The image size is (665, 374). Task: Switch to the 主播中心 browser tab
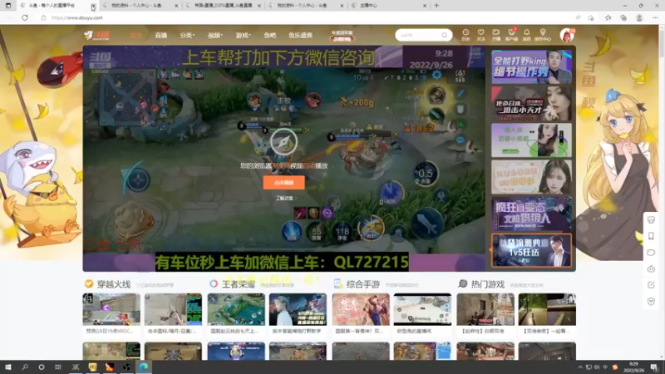(x=389, y=6)
